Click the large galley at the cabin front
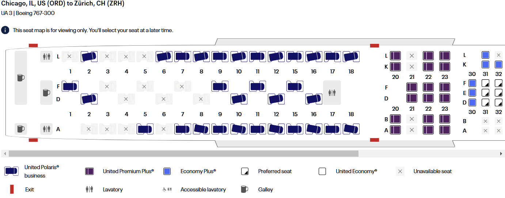 click(21, 78)
